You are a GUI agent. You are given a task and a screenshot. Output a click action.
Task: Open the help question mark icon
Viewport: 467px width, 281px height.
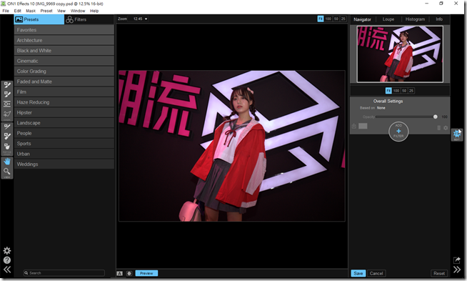tap(7, 260)
